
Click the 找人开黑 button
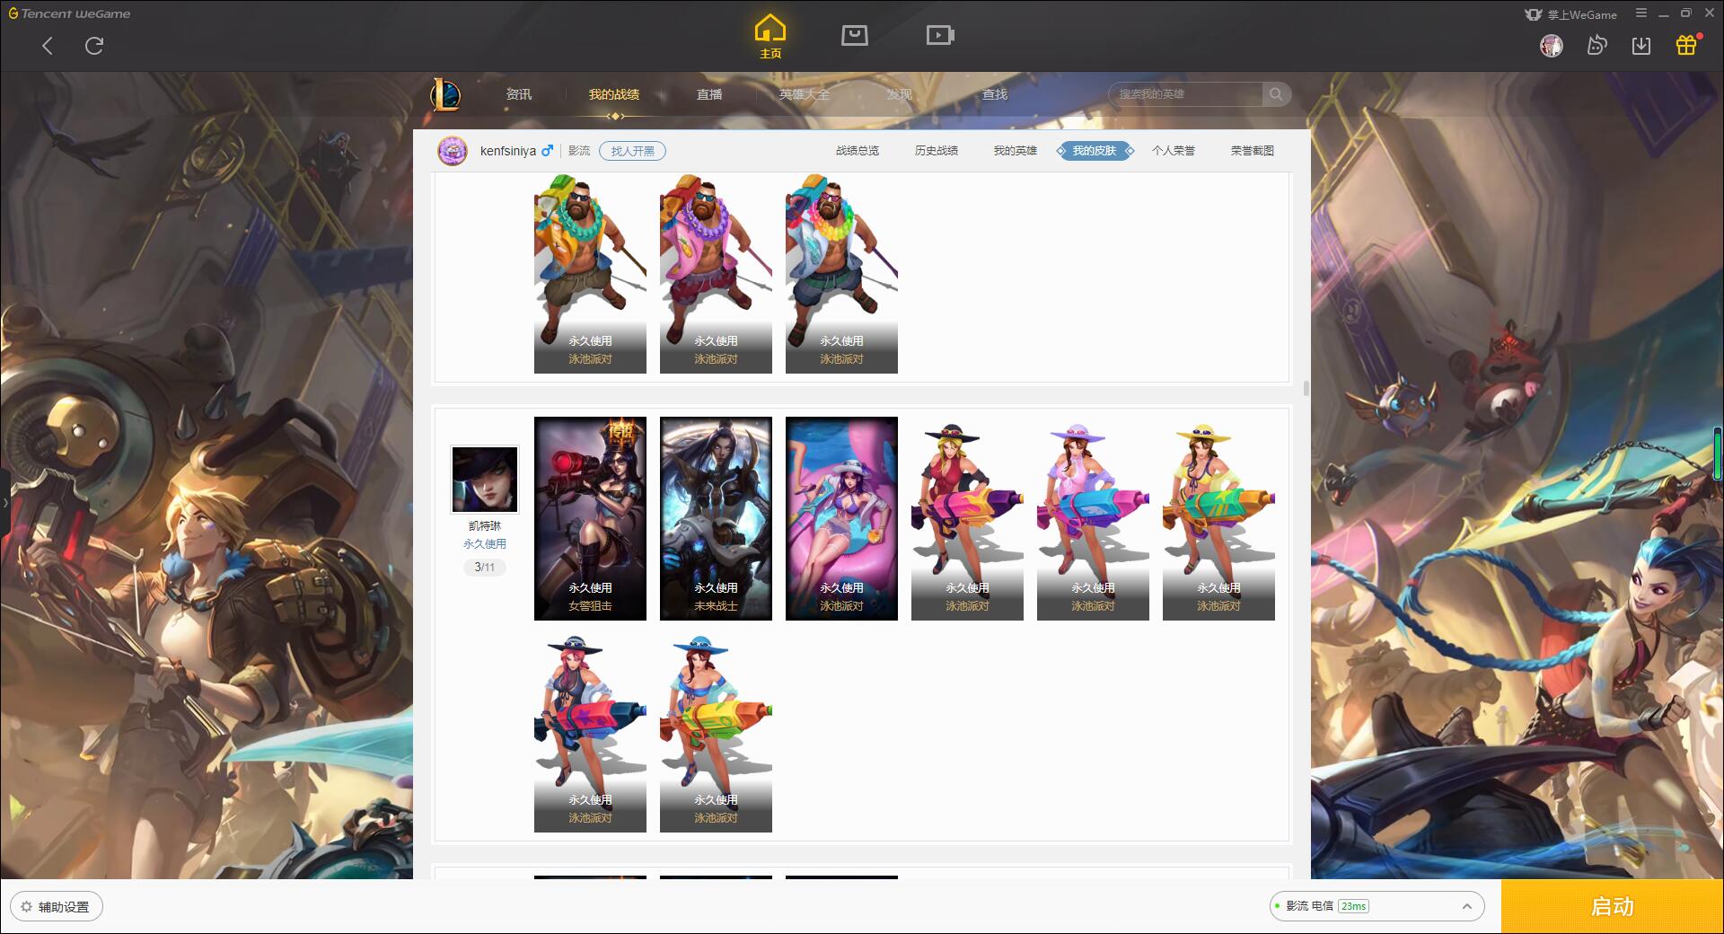(x=633, y=151)
